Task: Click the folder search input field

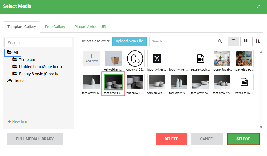Action: point(38,43)
